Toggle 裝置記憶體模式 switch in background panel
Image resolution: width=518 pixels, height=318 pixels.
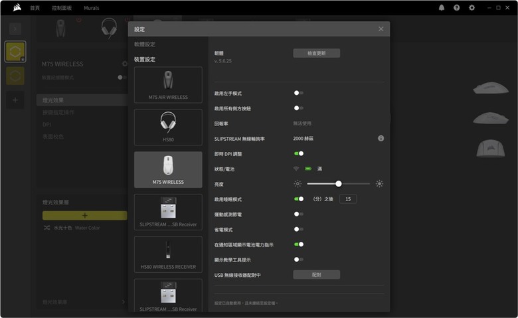pos(122,77)
